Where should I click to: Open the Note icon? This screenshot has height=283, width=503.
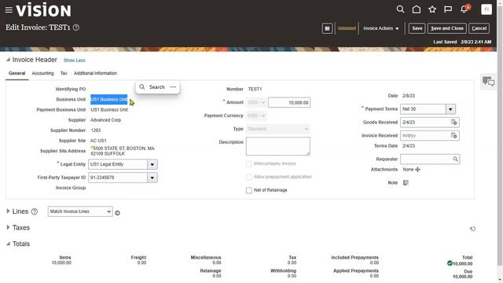(x=406, y=182)
